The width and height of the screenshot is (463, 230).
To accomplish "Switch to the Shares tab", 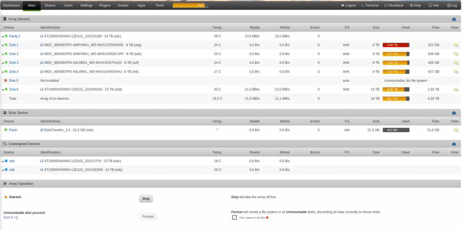I will [50, 5].
